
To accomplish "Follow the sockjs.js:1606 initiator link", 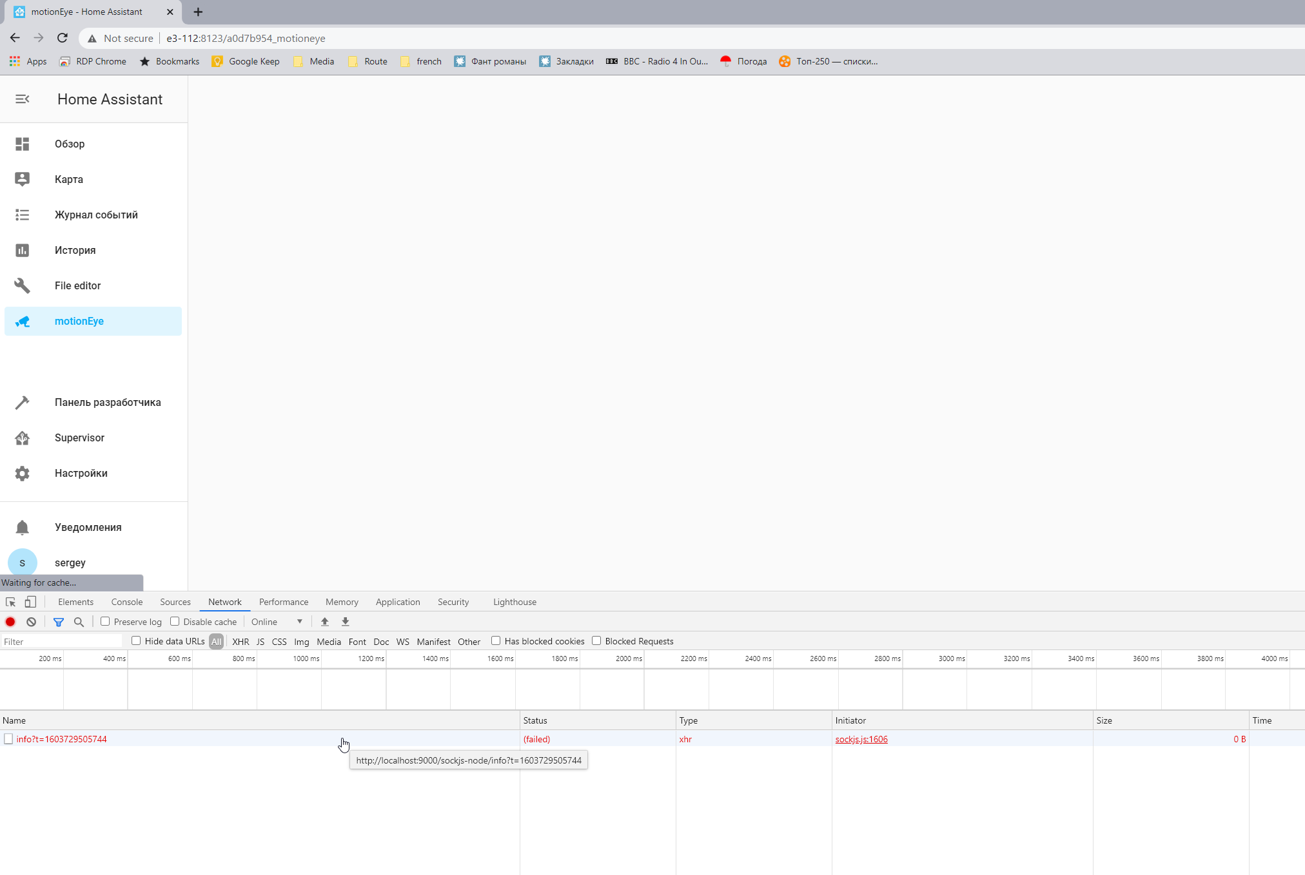I will pos(861,739).
